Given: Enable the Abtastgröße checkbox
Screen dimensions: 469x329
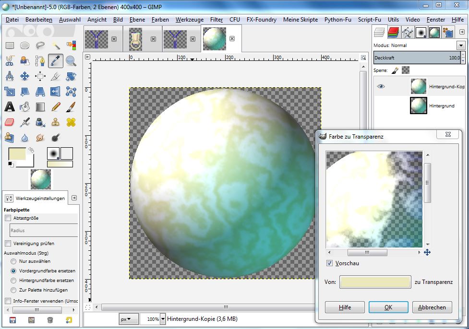Looking at the screenshot, I should coord(8,218).
